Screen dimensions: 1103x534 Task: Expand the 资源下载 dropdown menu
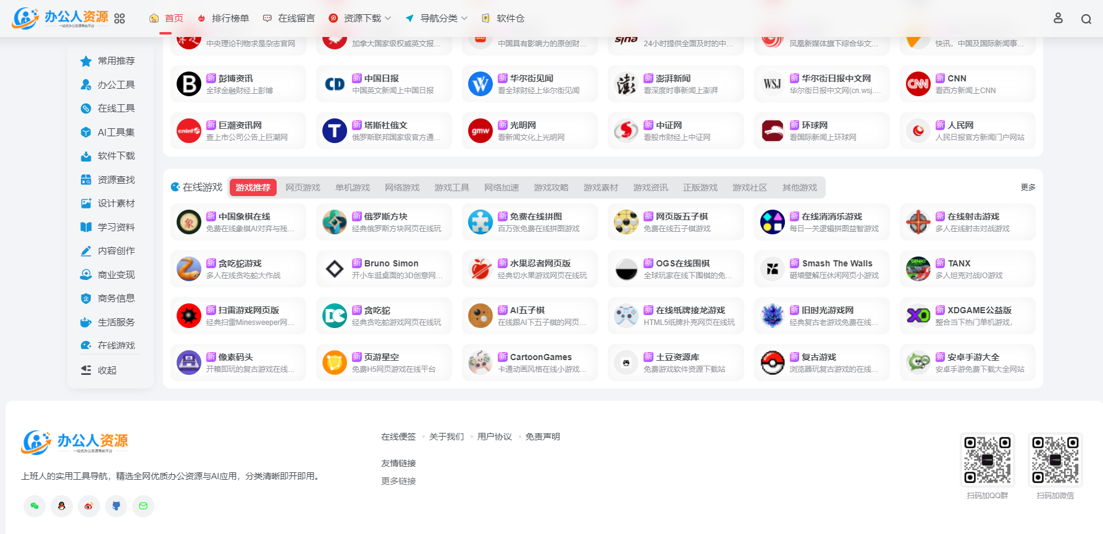[x=360, y=18]
